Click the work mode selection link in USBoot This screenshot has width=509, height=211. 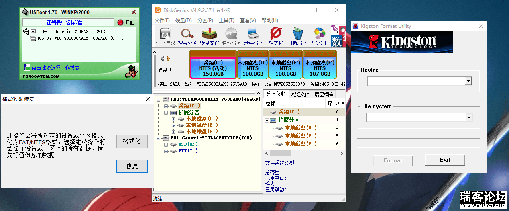pos(55,68)
